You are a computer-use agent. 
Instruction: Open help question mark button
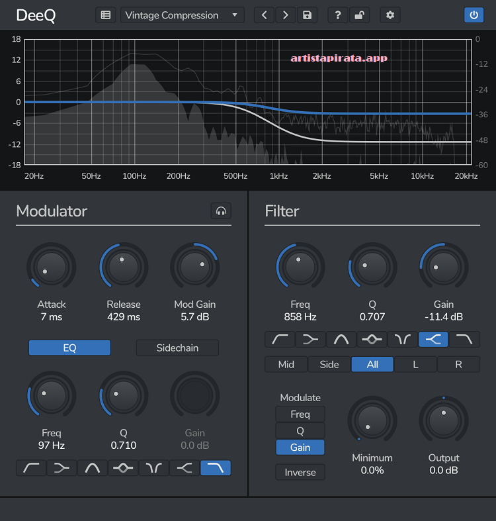pyautogui.click(x=338, y=15)
